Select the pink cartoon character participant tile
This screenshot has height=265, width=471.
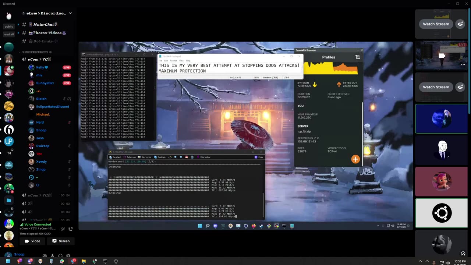coord(442,181)
